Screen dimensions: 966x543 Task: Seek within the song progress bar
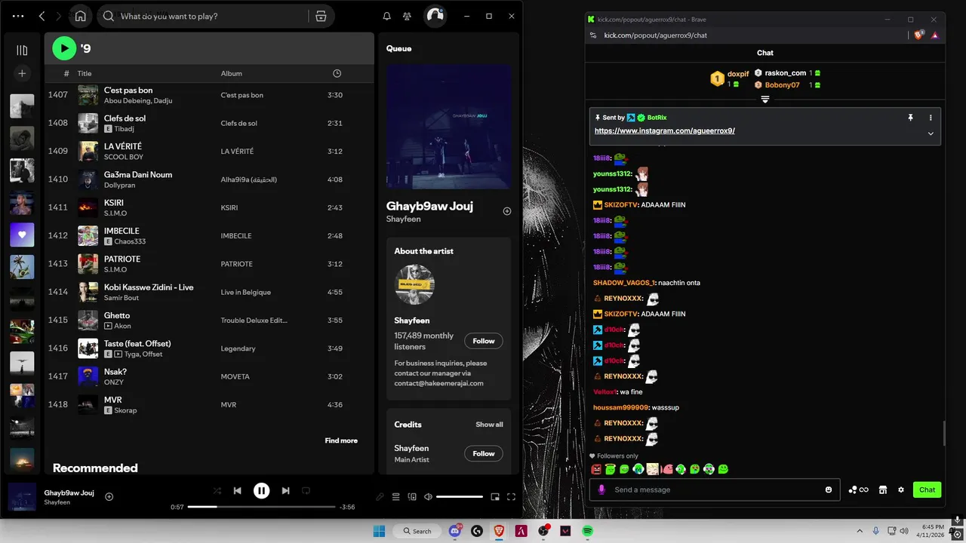(261, 507)
